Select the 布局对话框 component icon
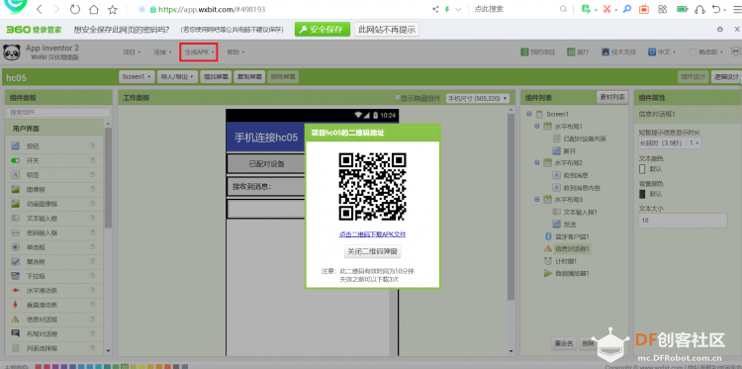 pyautogui.click(x=16, y=333)
